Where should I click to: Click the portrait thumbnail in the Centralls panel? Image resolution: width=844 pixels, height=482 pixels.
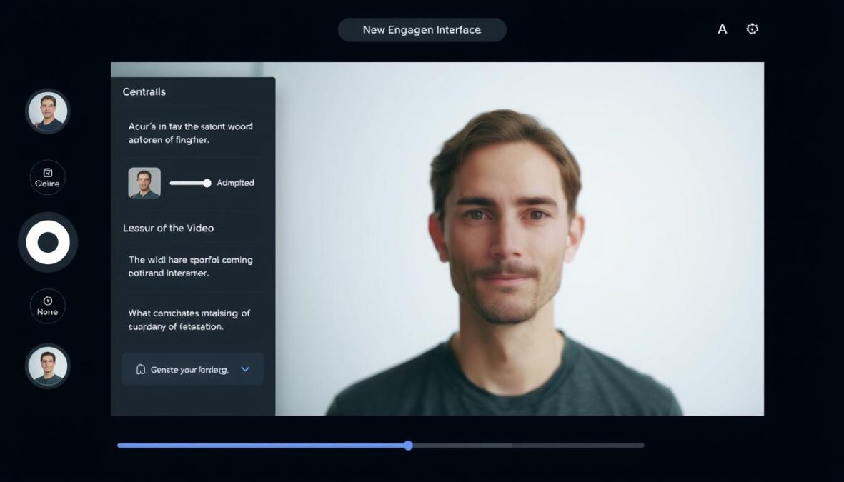(144, 182)
